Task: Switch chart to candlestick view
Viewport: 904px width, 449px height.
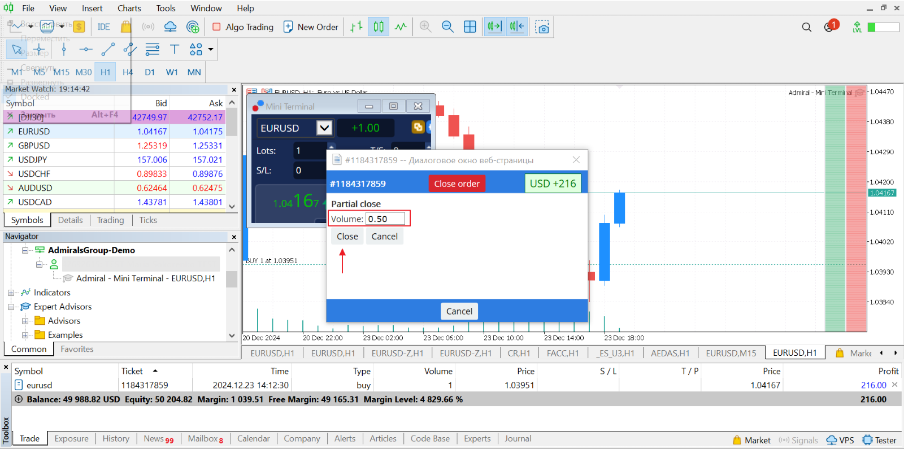Action: point(379,27)
